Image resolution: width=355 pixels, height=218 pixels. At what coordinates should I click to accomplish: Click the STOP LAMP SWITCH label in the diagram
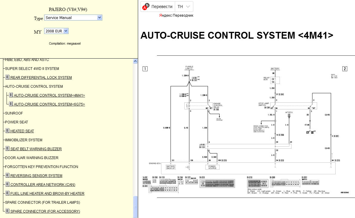tap(264, 104)
